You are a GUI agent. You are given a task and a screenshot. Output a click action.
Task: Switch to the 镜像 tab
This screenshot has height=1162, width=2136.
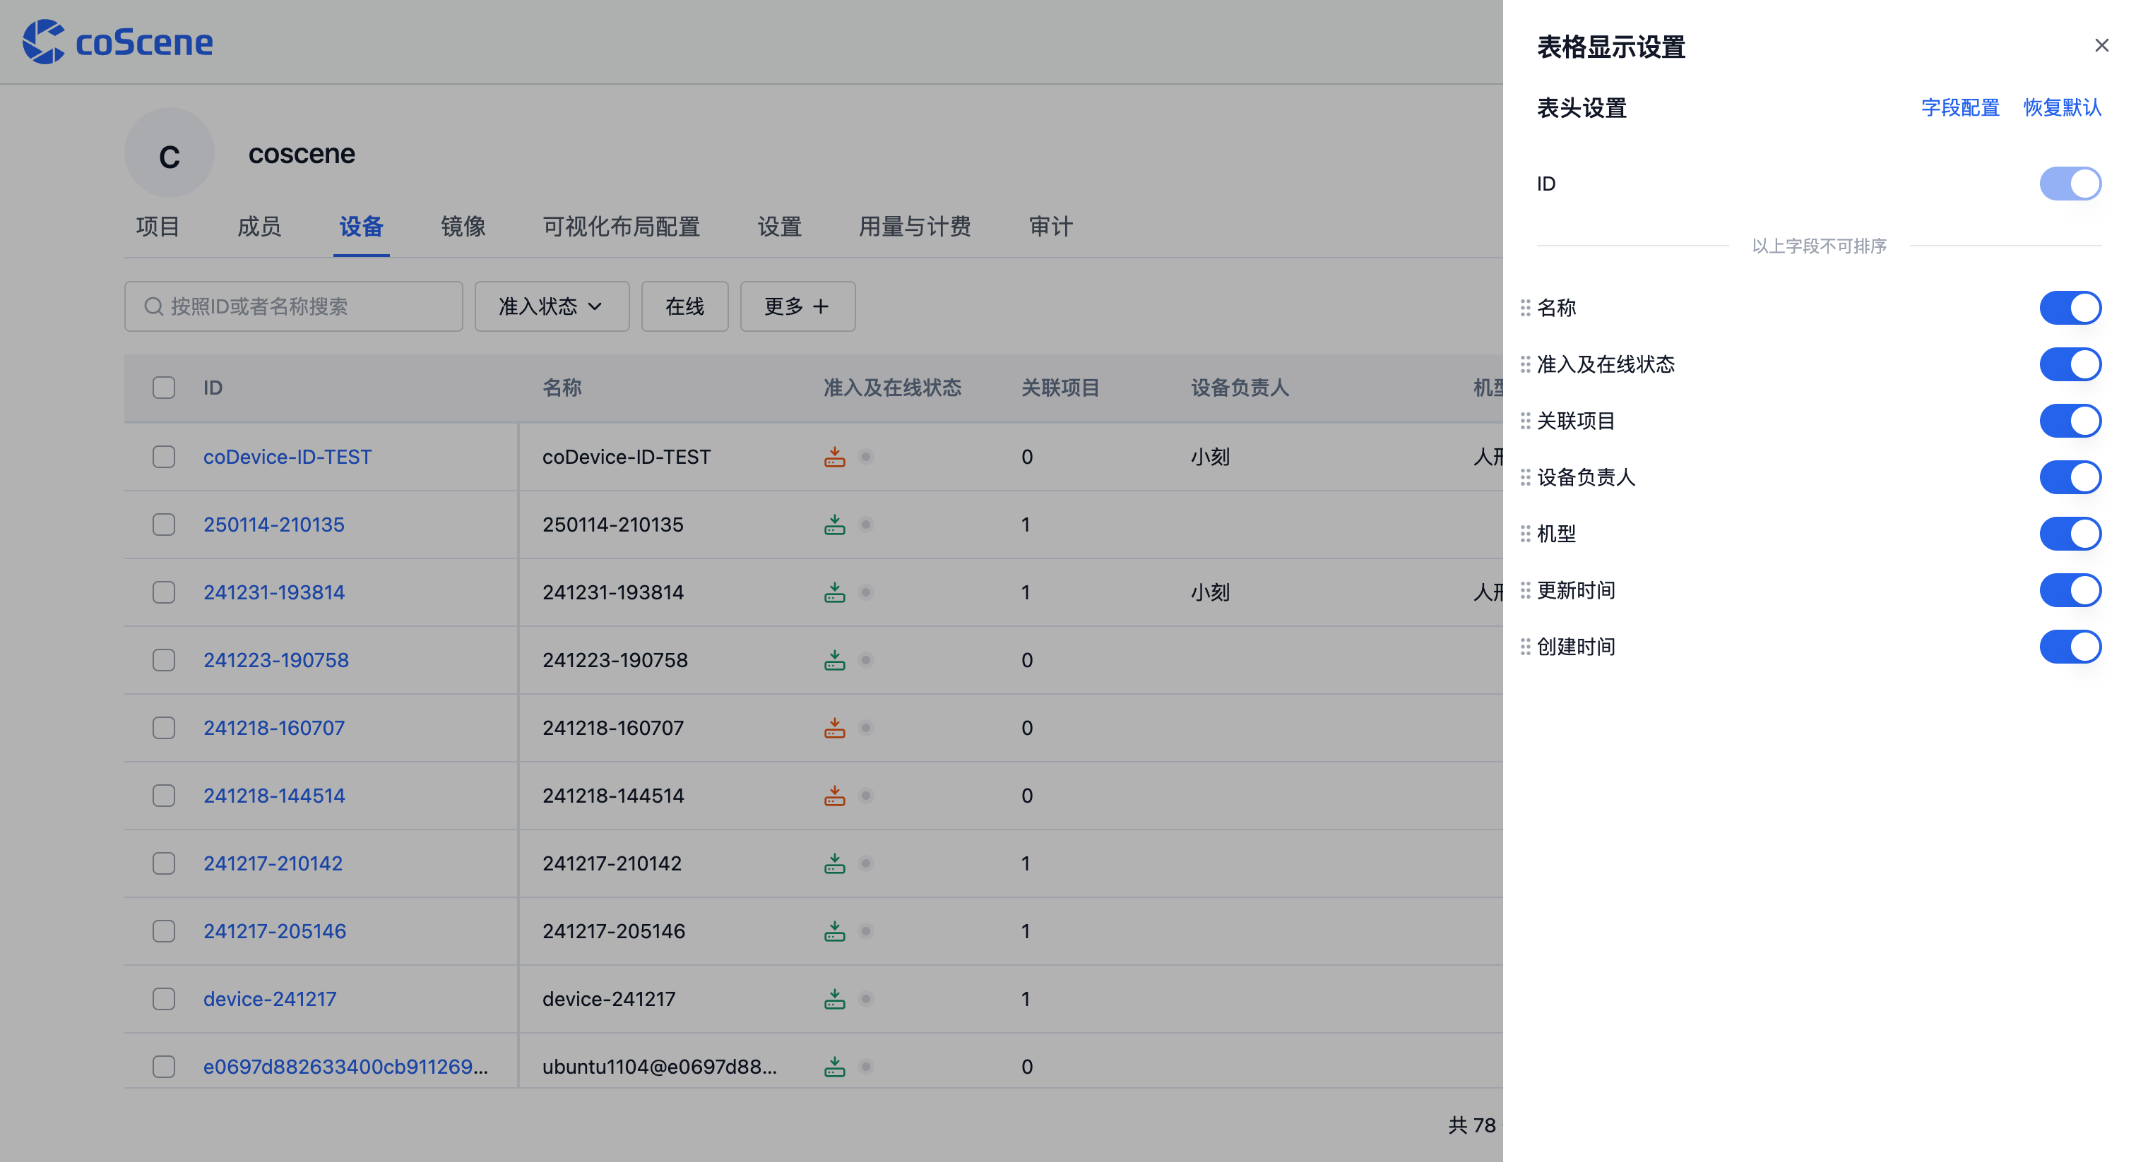tap(463, 227)
